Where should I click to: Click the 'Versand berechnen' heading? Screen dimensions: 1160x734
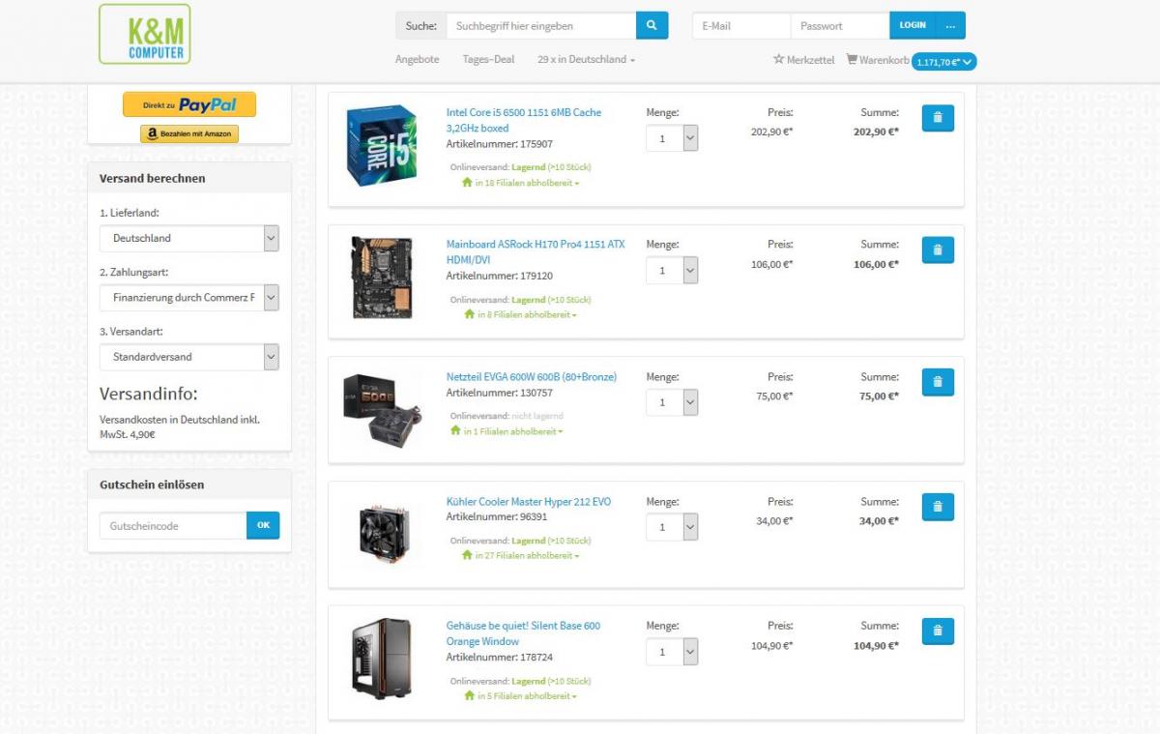(x=152, y=178)
